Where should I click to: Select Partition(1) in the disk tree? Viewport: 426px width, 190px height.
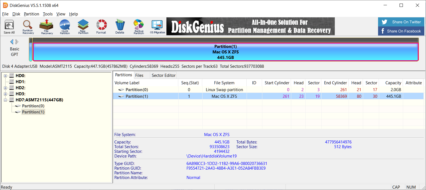coord(33,112)
